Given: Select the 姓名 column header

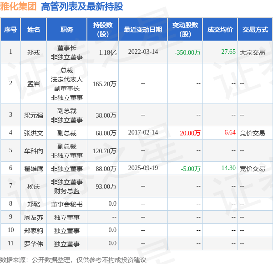Looking at the screenshot, I should pyautogui.click(x=34, y=30).
